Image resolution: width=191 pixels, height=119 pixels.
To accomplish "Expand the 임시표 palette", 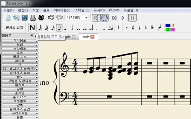I will coord(20,85).
